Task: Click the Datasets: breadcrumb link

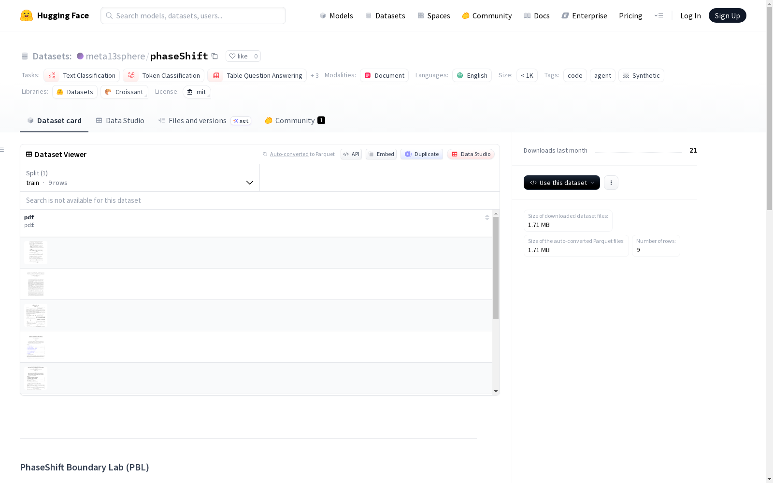Action: 52,56
